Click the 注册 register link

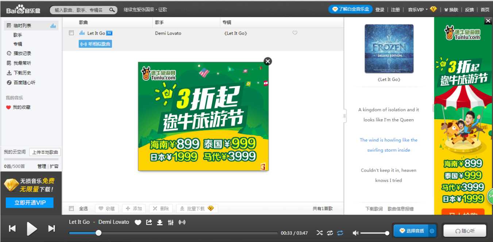[x=396, y=10]
